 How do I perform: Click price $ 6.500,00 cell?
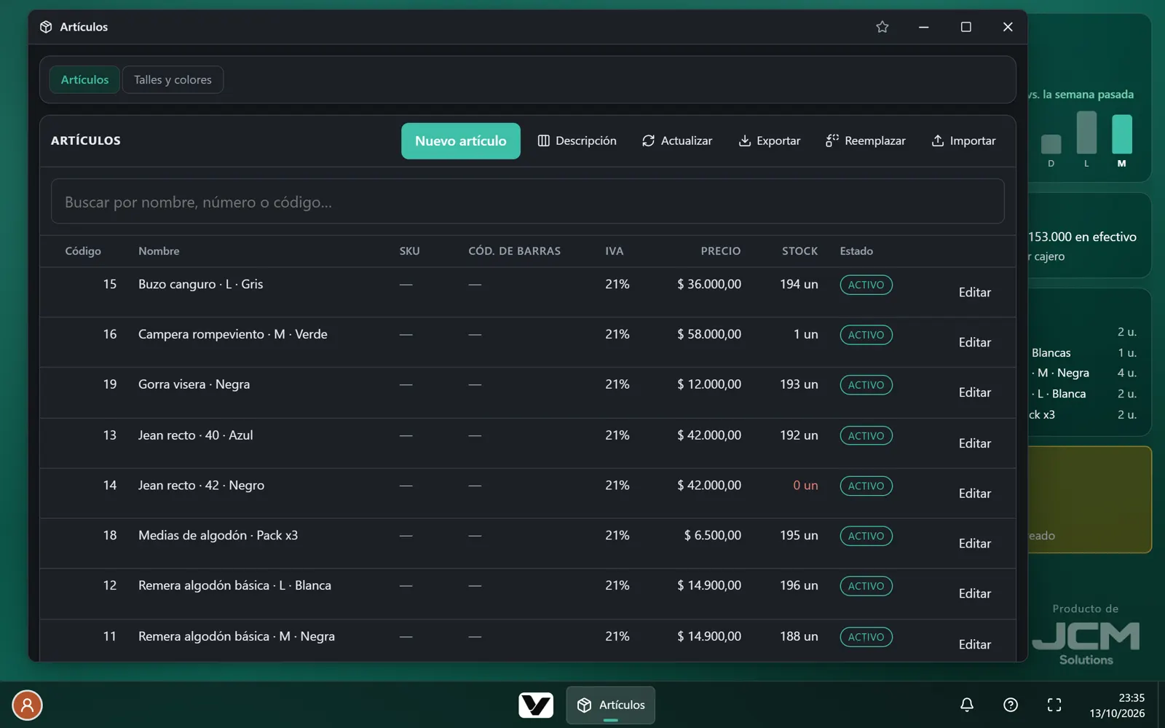pos(712,536)
